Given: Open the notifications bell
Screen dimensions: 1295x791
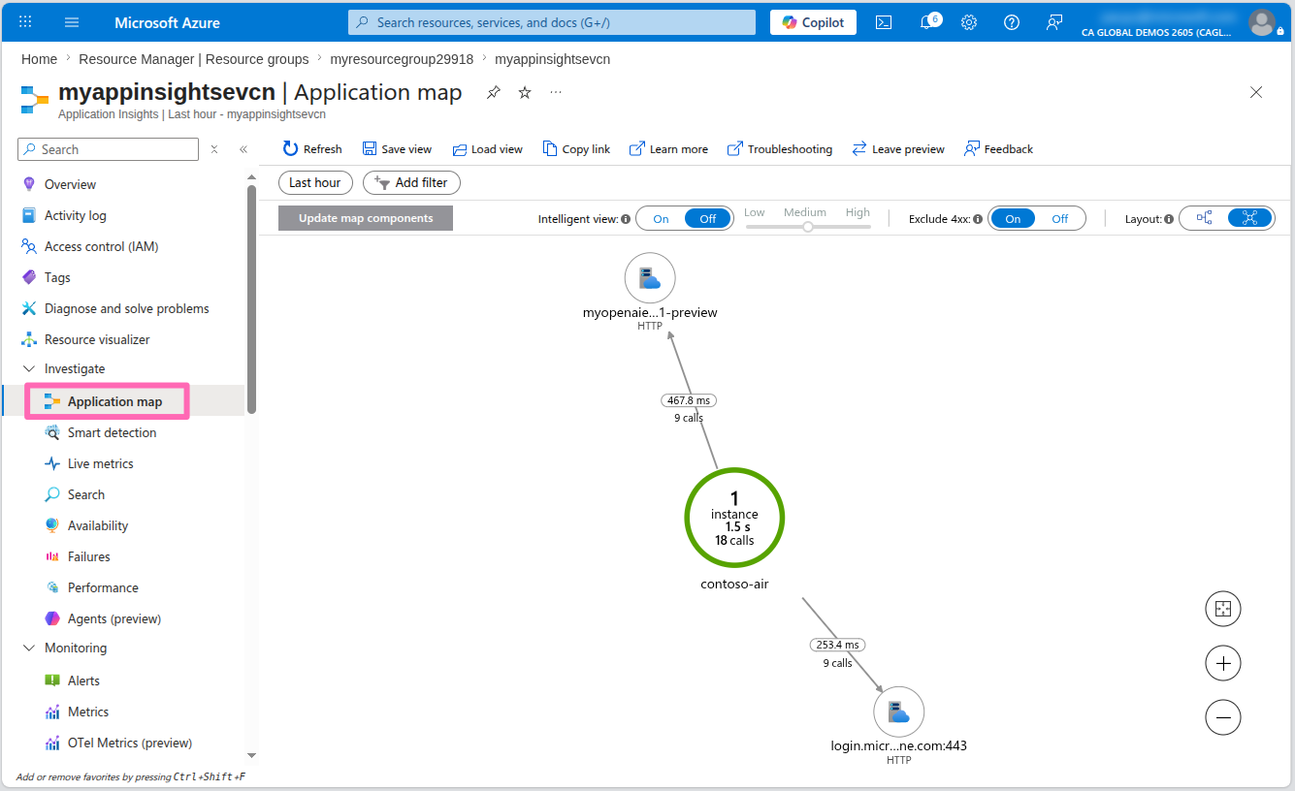Looking at the screenshot, I should [x=927, y=22].
